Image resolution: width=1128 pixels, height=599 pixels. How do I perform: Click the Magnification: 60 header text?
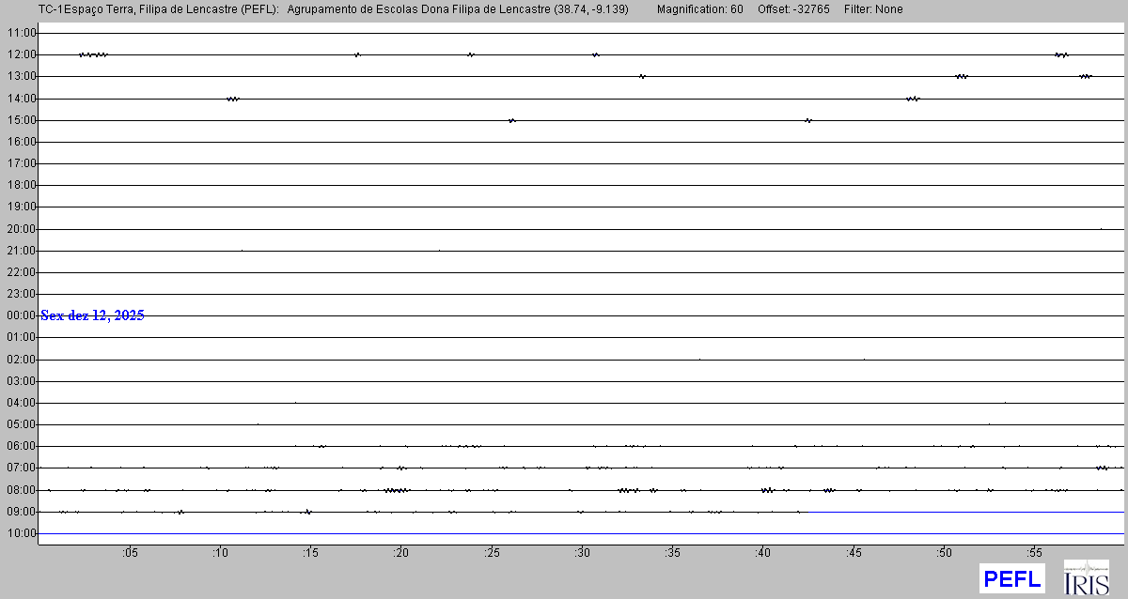(x=699, y=9)
